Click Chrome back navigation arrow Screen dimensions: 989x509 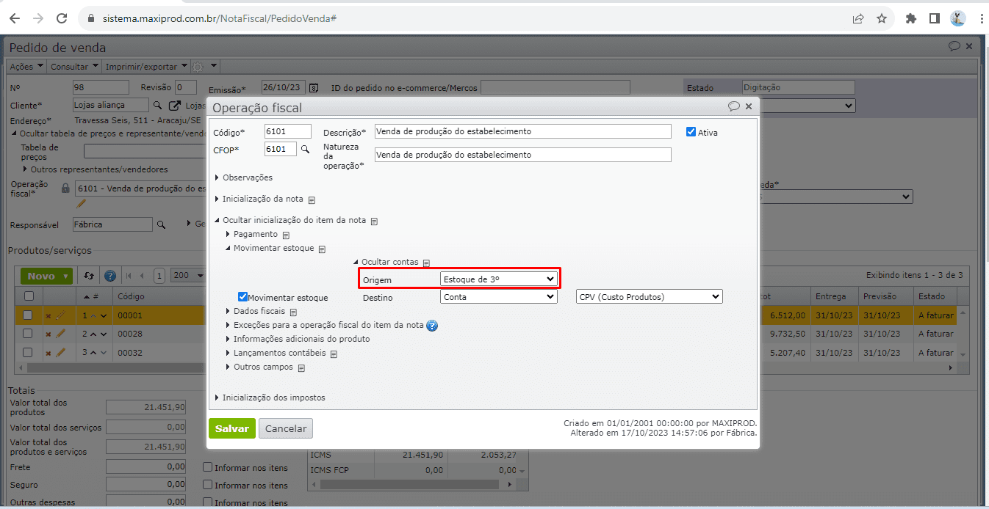[x=15, y=18]
